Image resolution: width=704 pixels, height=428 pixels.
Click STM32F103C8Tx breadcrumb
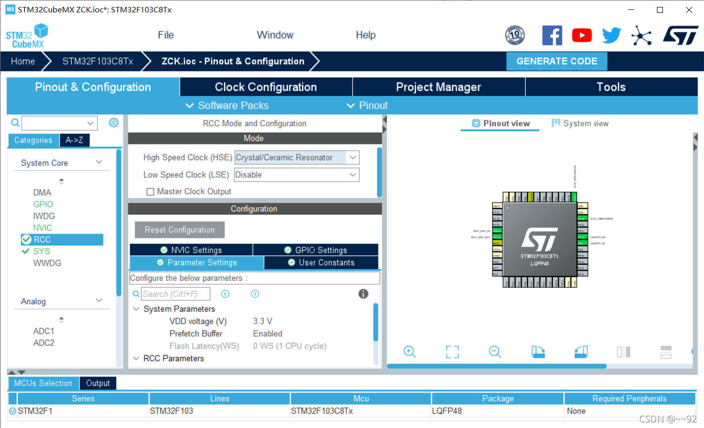98,61
